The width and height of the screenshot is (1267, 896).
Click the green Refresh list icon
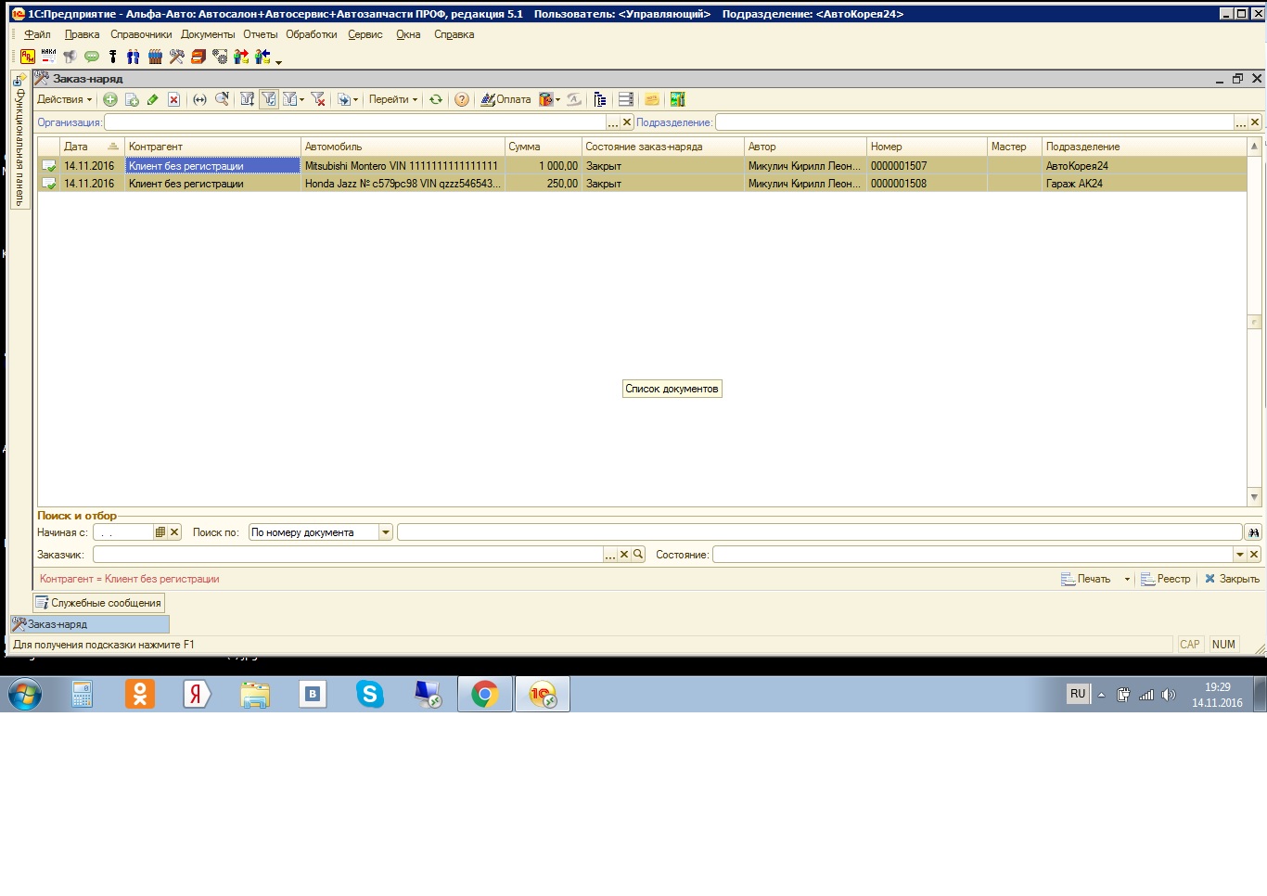pos(435,99)
